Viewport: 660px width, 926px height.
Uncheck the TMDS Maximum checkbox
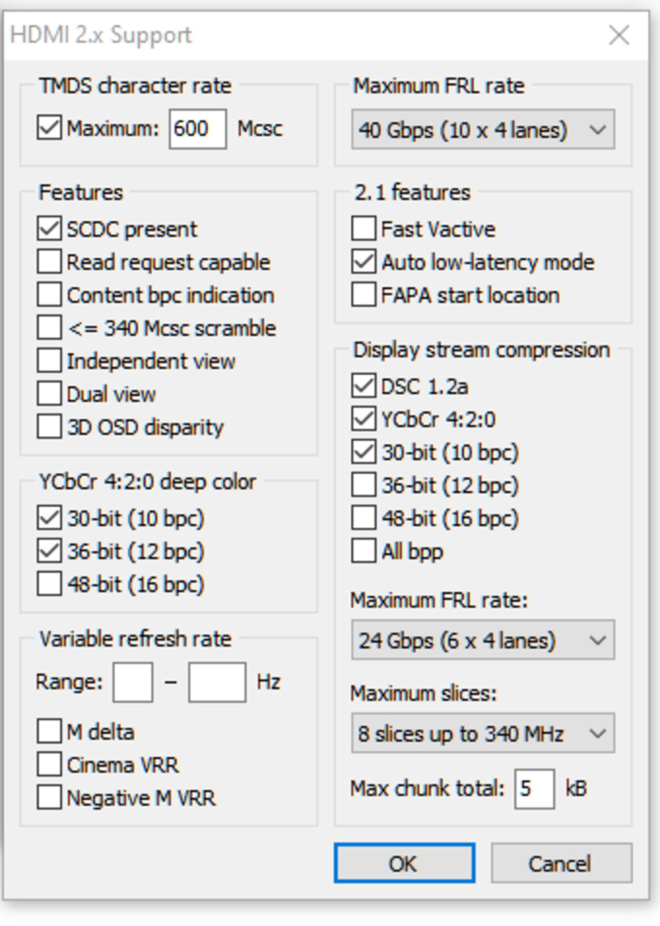[x=49, y=128]
